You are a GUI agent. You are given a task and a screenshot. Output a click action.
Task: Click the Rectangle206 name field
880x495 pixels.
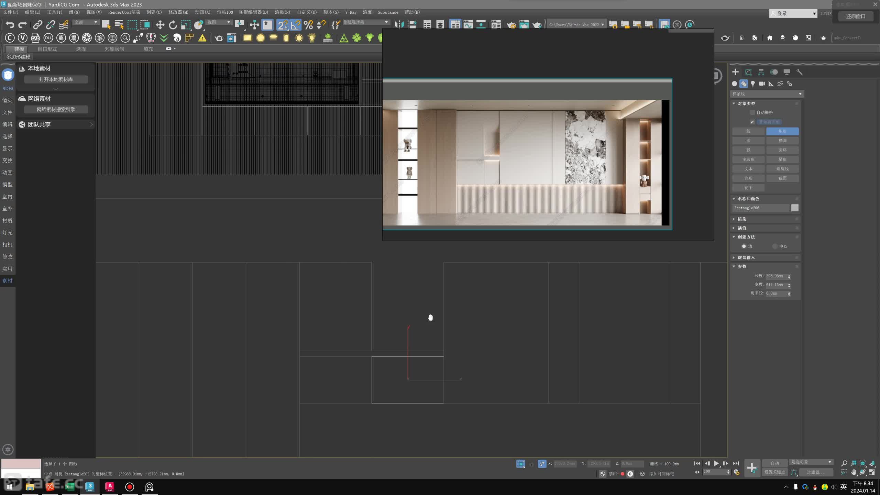click(x=761, y=208)
